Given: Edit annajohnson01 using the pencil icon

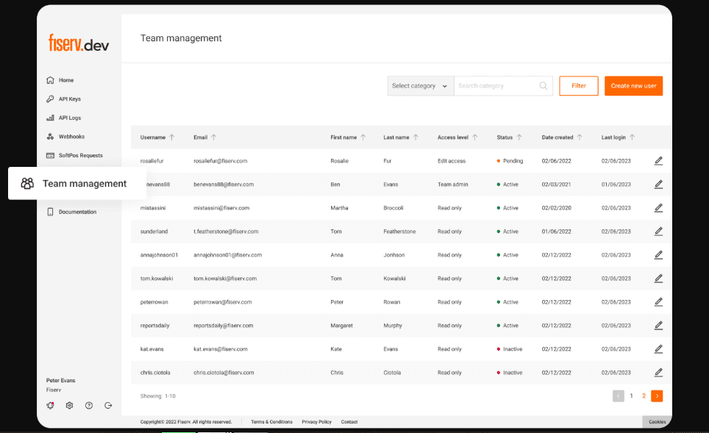Looking at the screenshot, I should coord(658,255).
